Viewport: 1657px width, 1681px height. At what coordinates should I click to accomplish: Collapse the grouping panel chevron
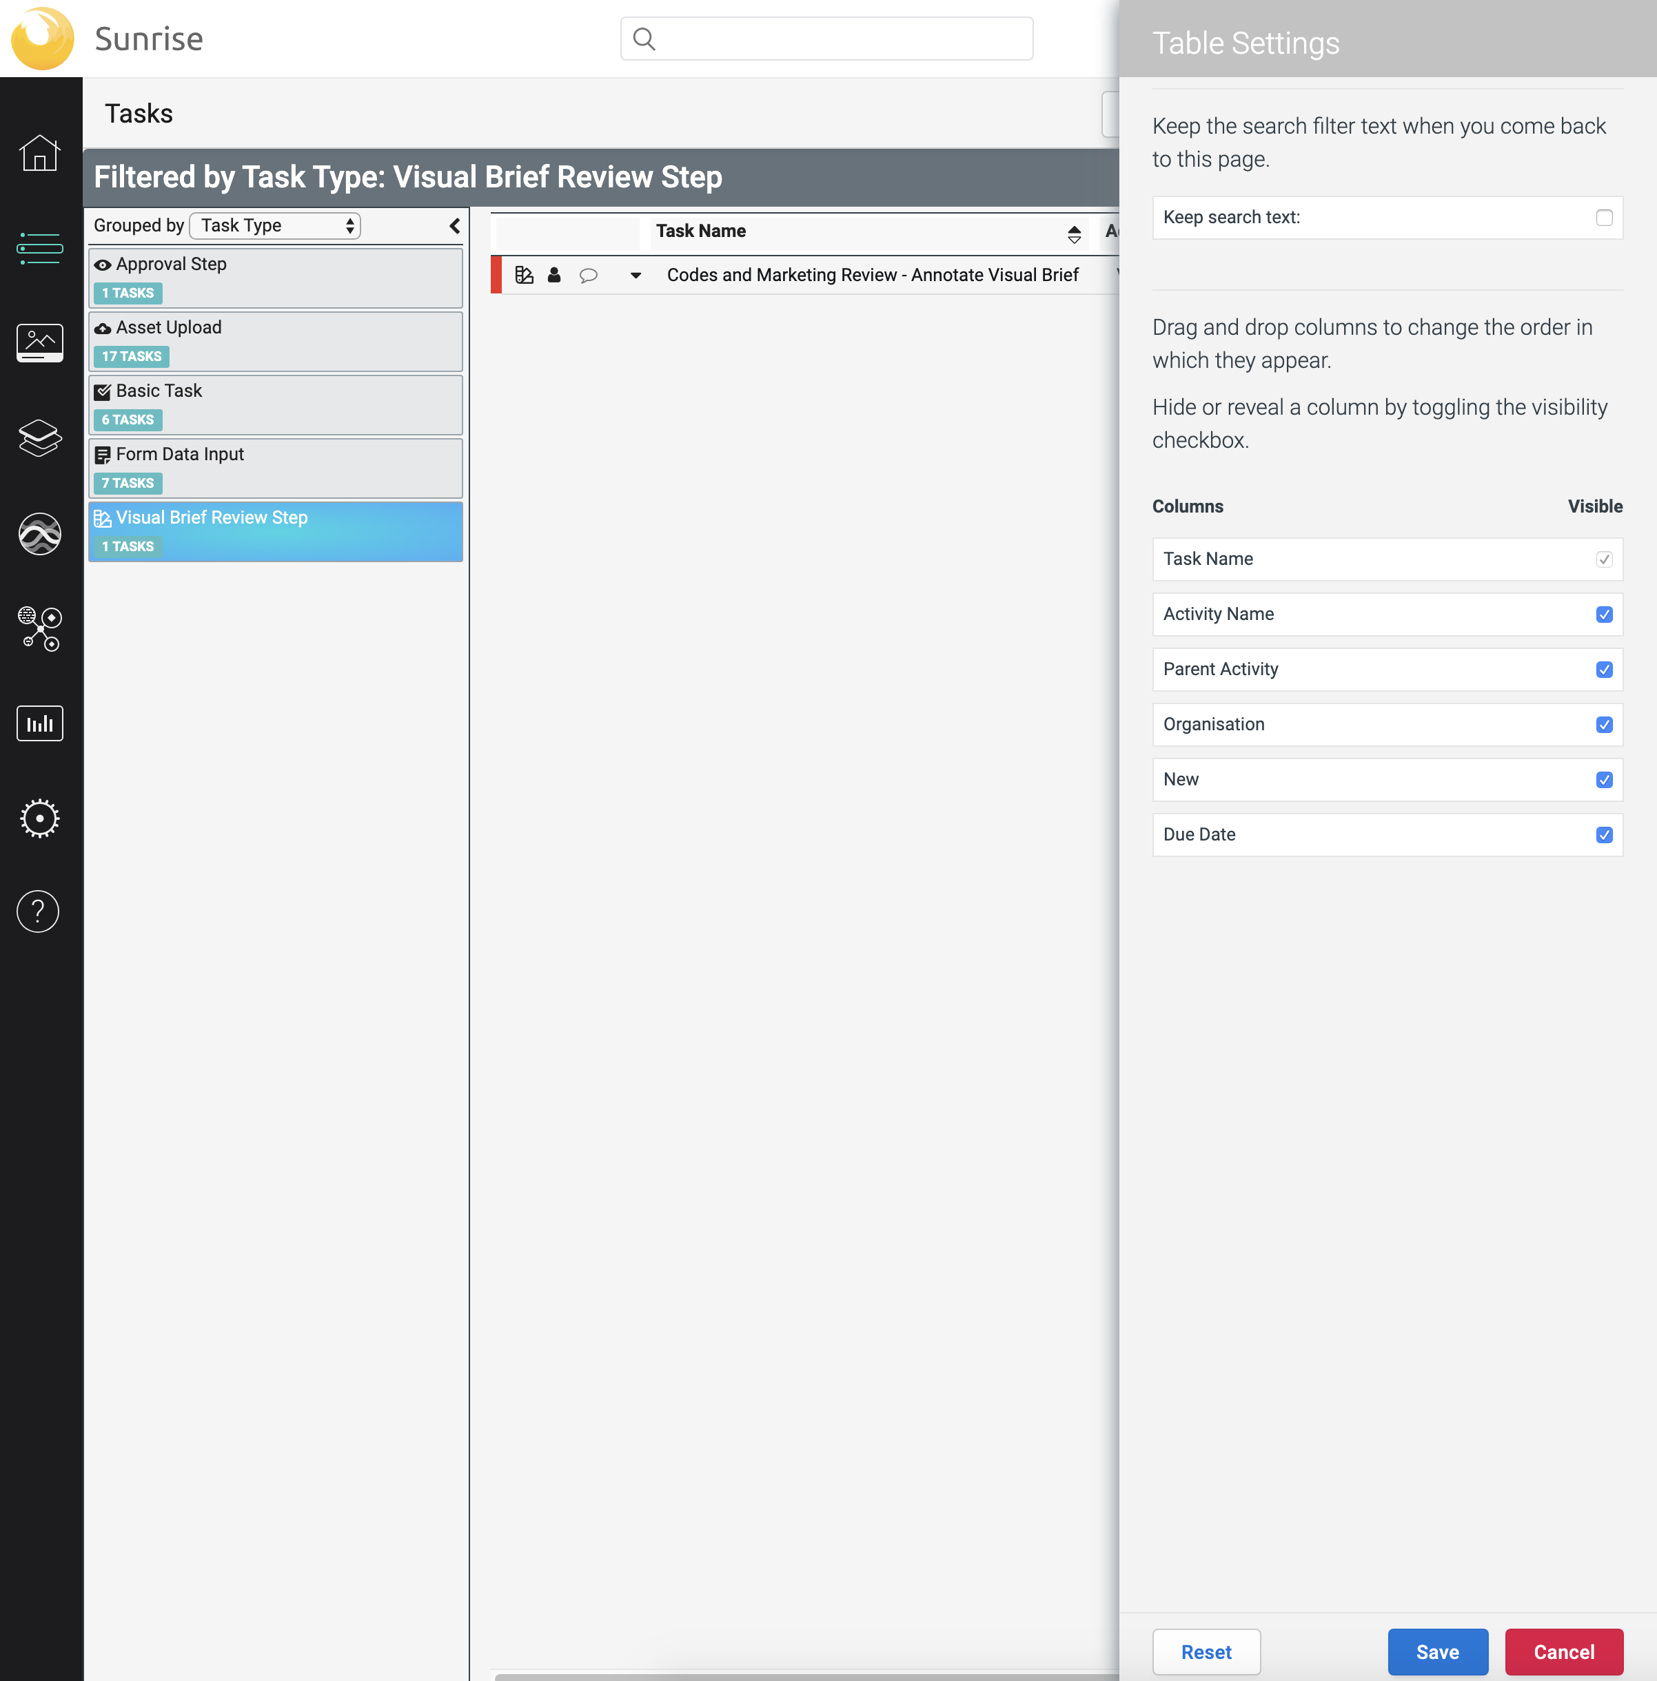(x=454, y=226)
